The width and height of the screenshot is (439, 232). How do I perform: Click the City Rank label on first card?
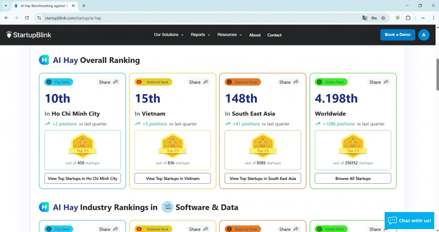59,82
